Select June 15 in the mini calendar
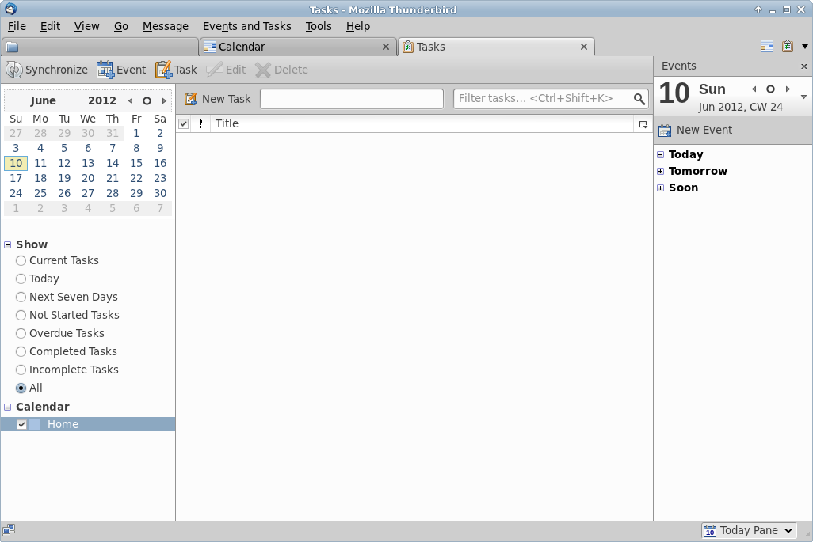Image resolution: width=813 pixels, height=542 pixels. pos(136,163)
